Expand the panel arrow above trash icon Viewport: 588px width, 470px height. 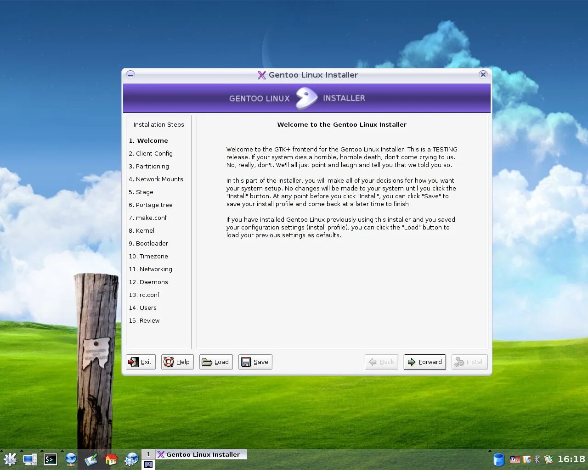click(490, 451)
